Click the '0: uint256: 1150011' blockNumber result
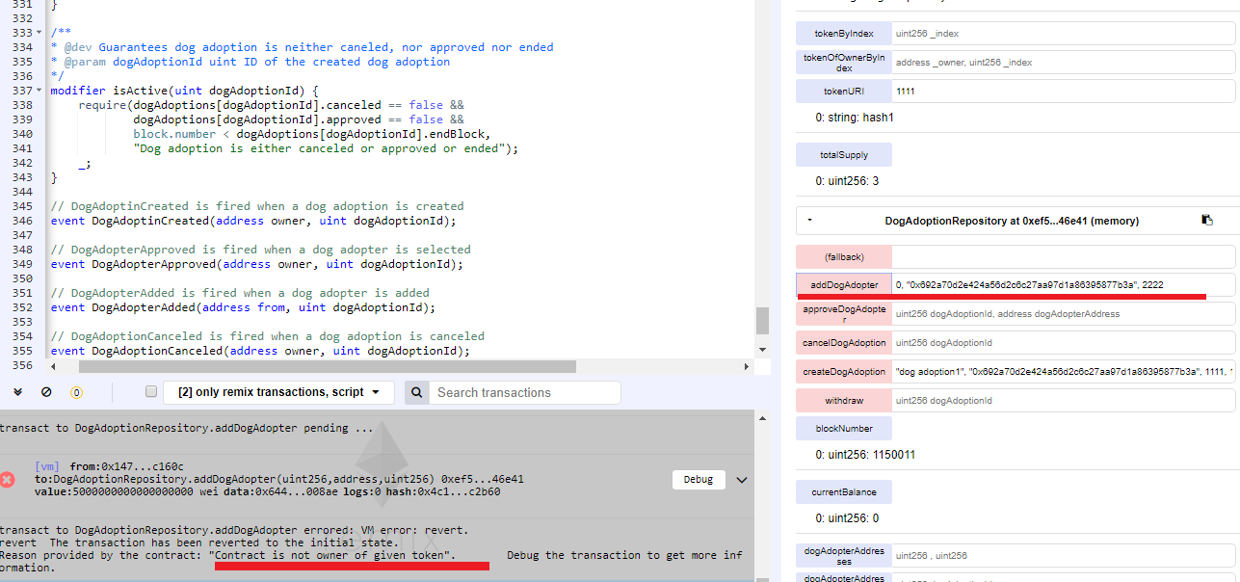 865,455
